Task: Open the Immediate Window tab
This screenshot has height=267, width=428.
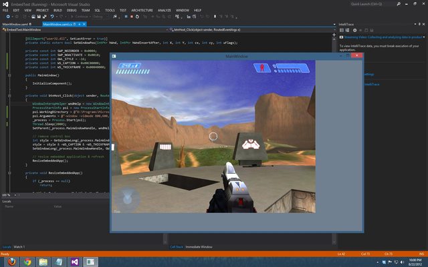Action: (200, 247)
